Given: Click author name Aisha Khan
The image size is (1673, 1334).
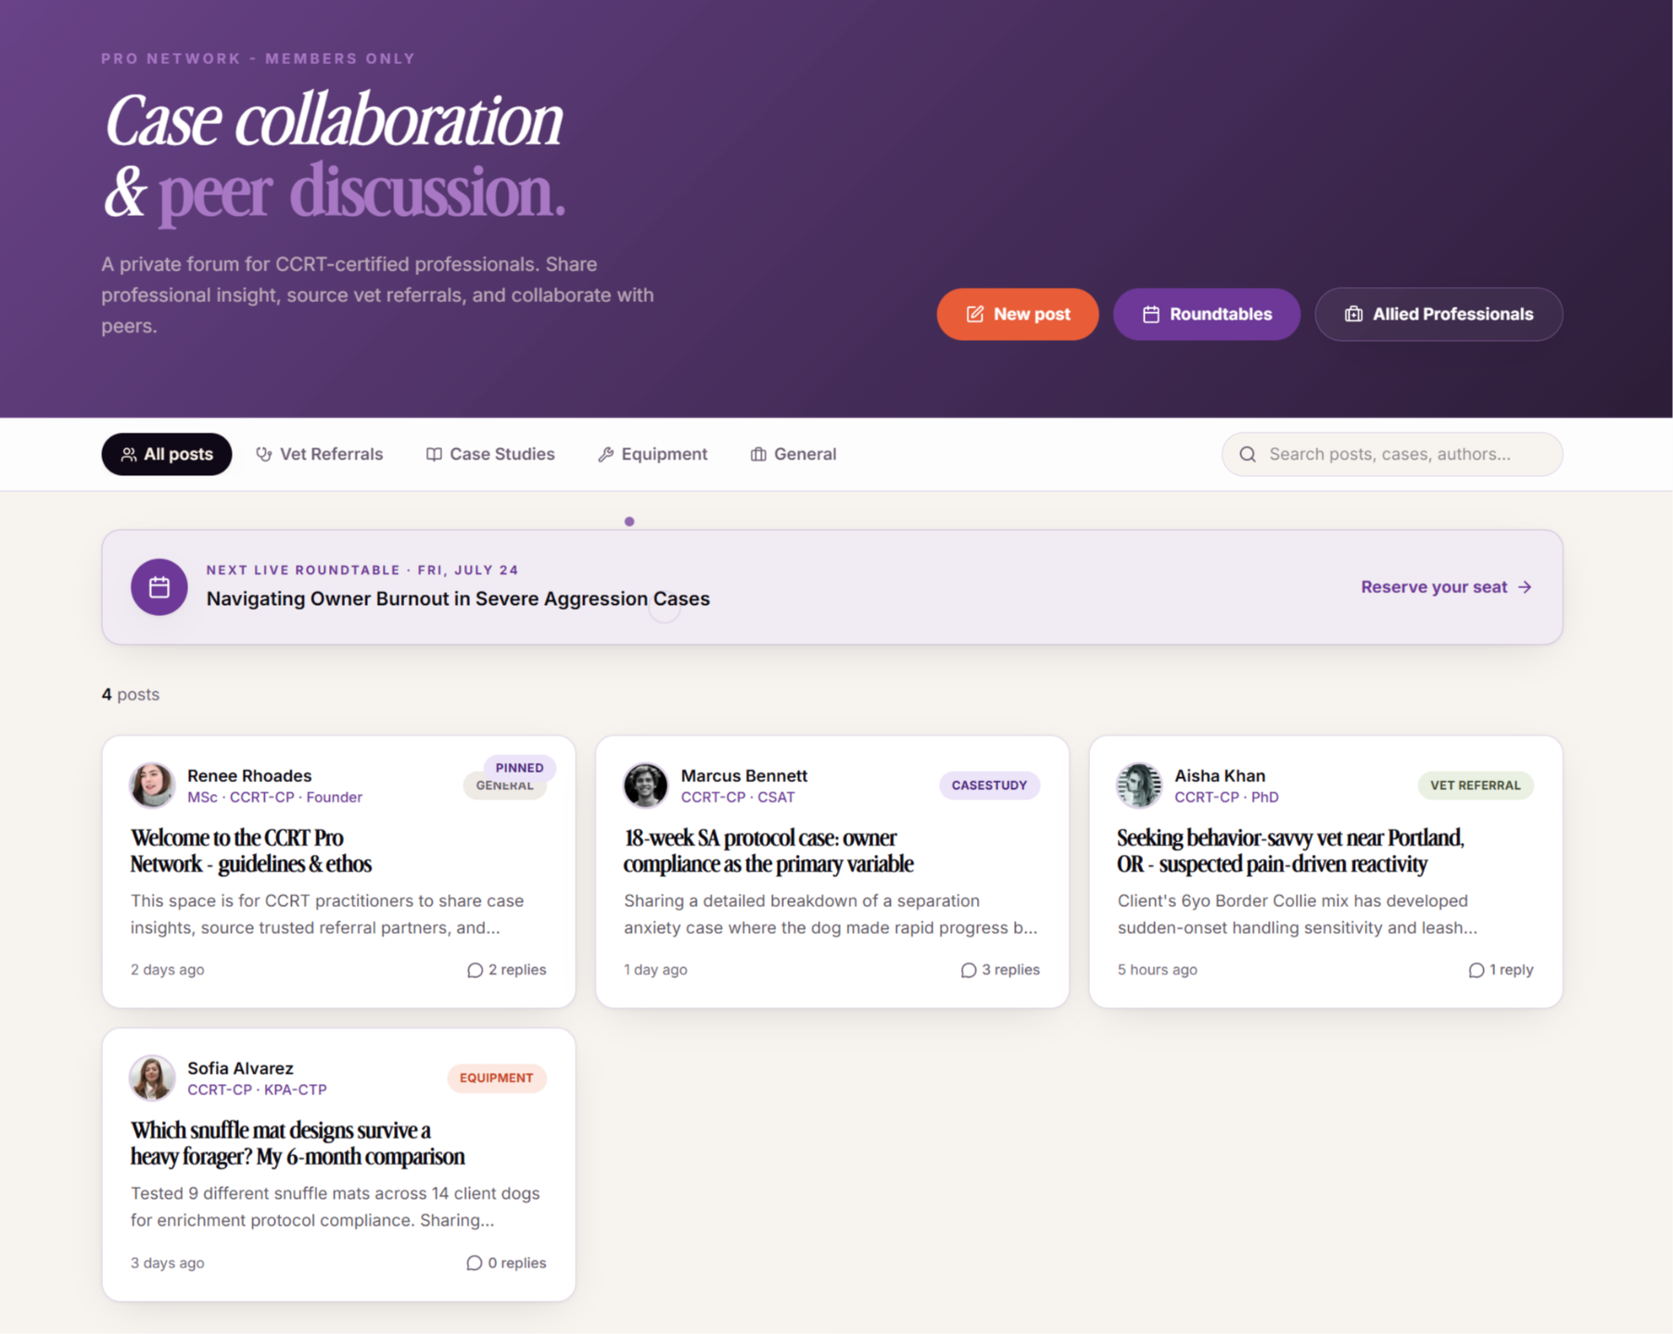Looking at the screenshot, I should [x=1220, y=775].
